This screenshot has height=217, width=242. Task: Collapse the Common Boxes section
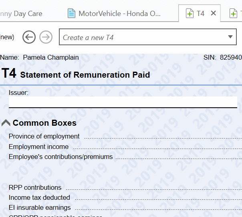pyautogui.click(x=6, y=123)
